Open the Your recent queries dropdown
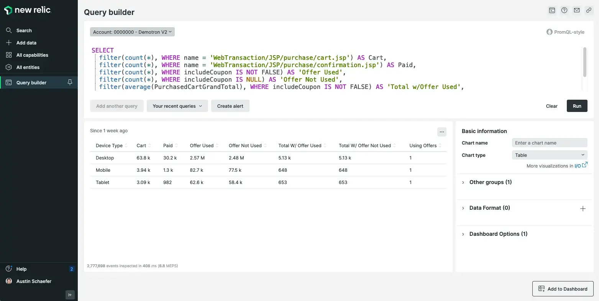Viewport: 599px width, 301px height. (177, 106)
